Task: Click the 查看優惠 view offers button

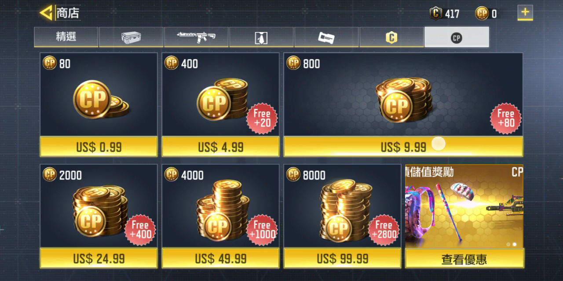Action: (x=464, y=259)
